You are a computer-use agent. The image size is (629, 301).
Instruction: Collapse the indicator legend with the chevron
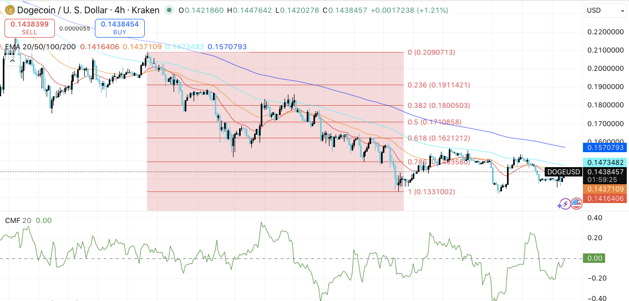[x=12, y=60]
